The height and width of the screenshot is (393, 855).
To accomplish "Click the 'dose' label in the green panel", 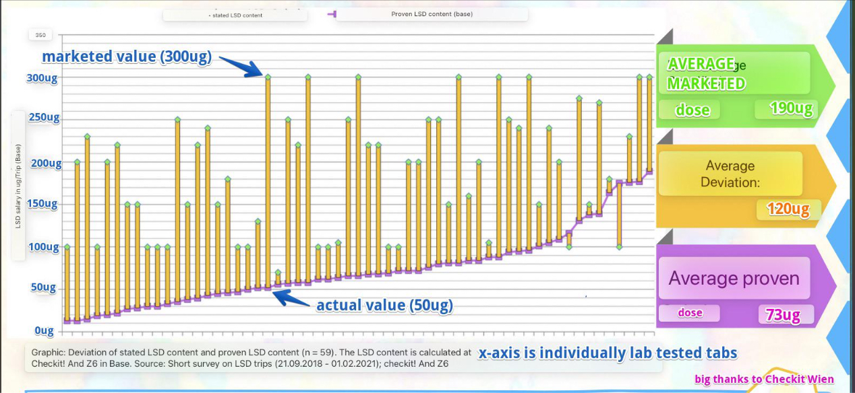I will (692, 110).
